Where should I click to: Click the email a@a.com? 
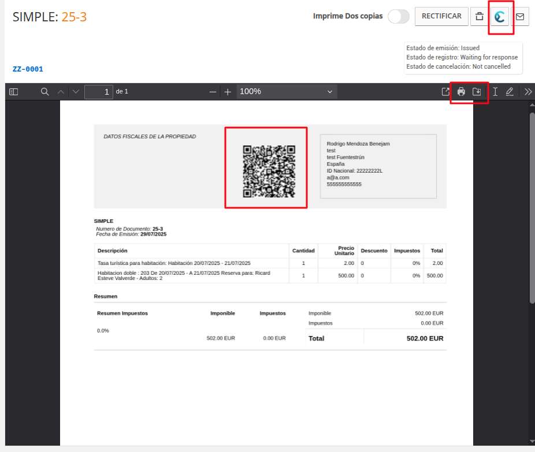pyautogui.click(x=338, y=178)
